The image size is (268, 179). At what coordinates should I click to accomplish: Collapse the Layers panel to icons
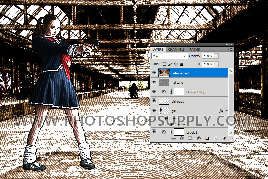coord(227,45)
